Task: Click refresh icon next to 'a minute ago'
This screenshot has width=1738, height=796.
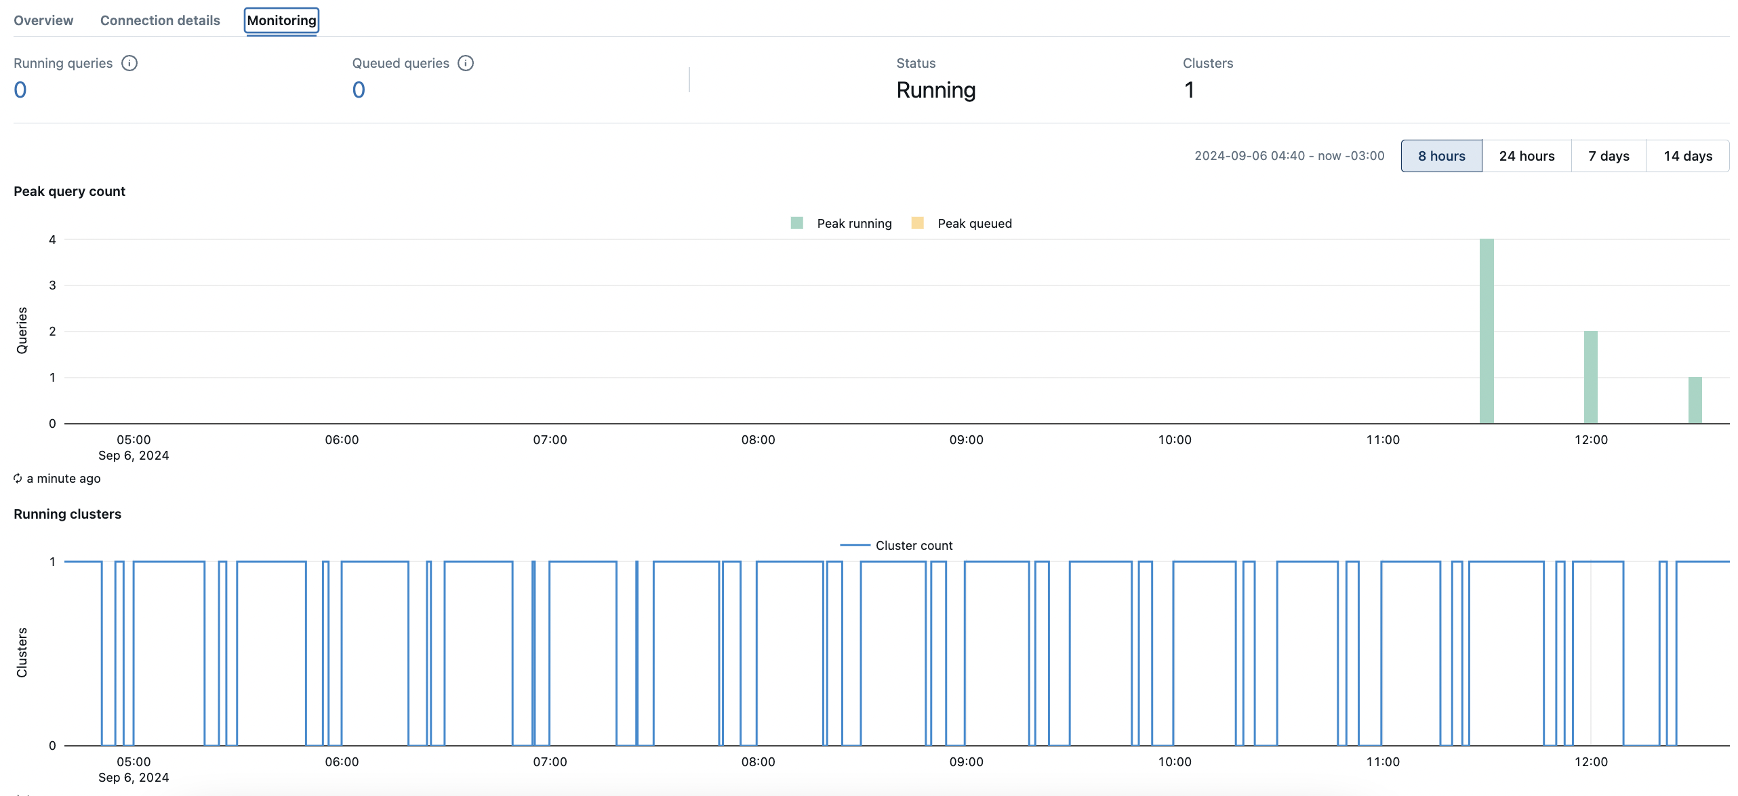Action: (x=18, y=478)
